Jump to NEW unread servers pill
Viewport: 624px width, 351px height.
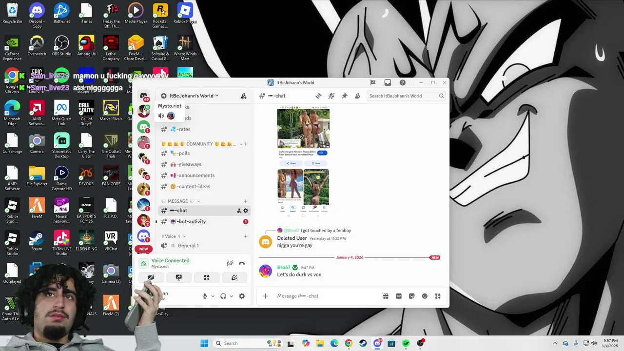pos(143,249)
